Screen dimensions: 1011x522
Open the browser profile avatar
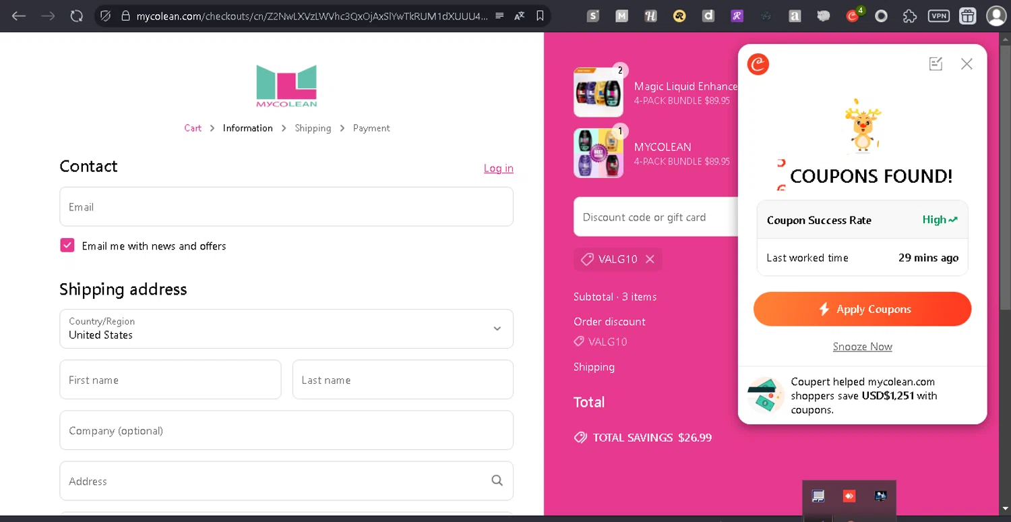pos(996,16)
